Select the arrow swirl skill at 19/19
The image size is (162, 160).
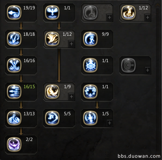click(14, 13)
